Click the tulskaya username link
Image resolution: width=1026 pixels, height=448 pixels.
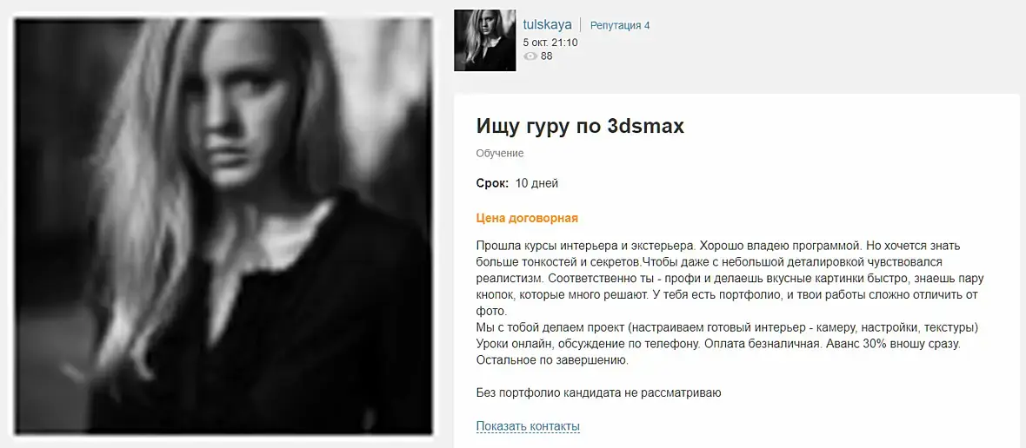tap(548, 25)
